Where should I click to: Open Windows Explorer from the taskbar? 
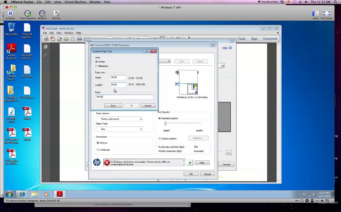(x=34, y=194)
